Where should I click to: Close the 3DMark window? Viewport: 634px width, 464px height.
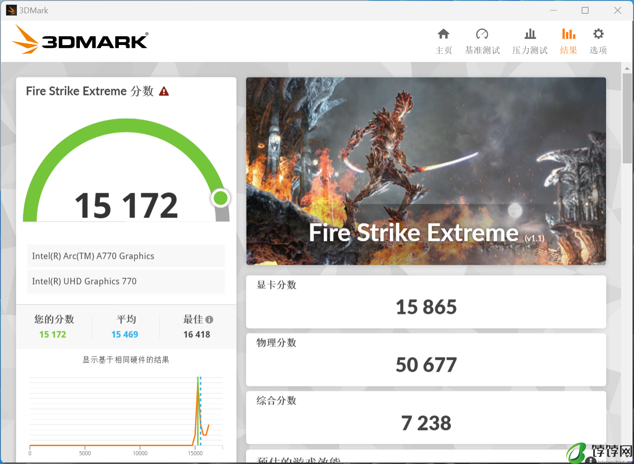coord(618,10)
